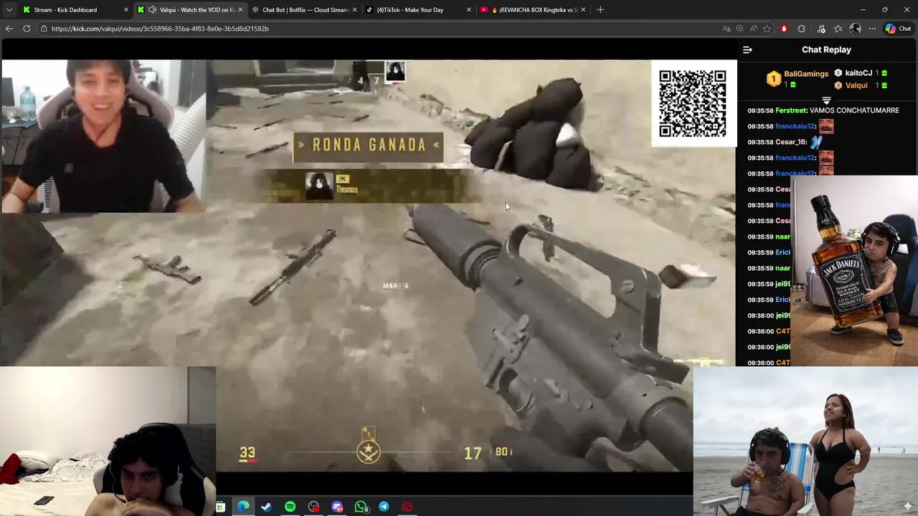This screenshot has width=918, height=516.
Task: Open Ferstreet's chat username
Action: 791,110
